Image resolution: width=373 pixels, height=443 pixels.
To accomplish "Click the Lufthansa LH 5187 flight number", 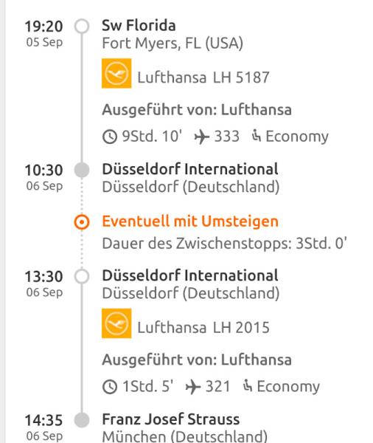I will click(203, 78).
